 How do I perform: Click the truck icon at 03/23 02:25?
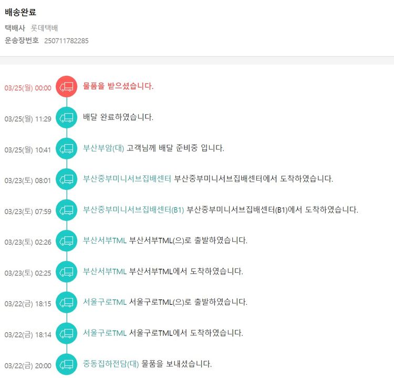click(67, 272)
